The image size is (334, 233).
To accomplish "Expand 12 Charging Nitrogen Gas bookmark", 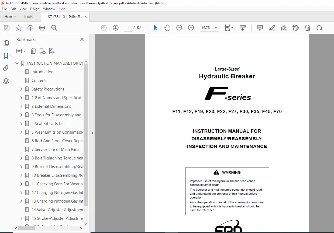I will 21,193.
